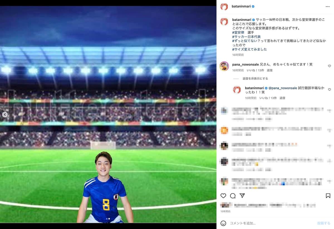Save post with bookmark icon
Image resolution: width=334 pixels, height=229 pixels.
point(328,196)
